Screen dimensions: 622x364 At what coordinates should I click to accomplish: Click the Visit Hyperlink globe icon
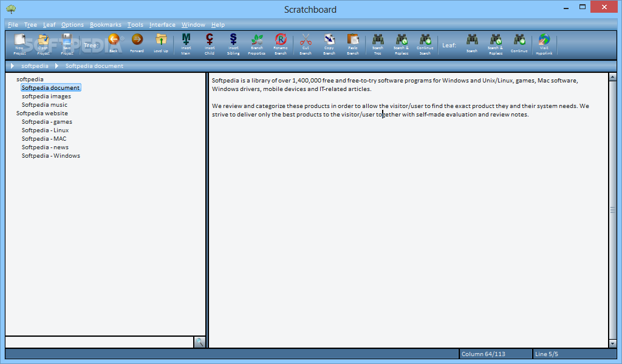(x=544, y=44)
